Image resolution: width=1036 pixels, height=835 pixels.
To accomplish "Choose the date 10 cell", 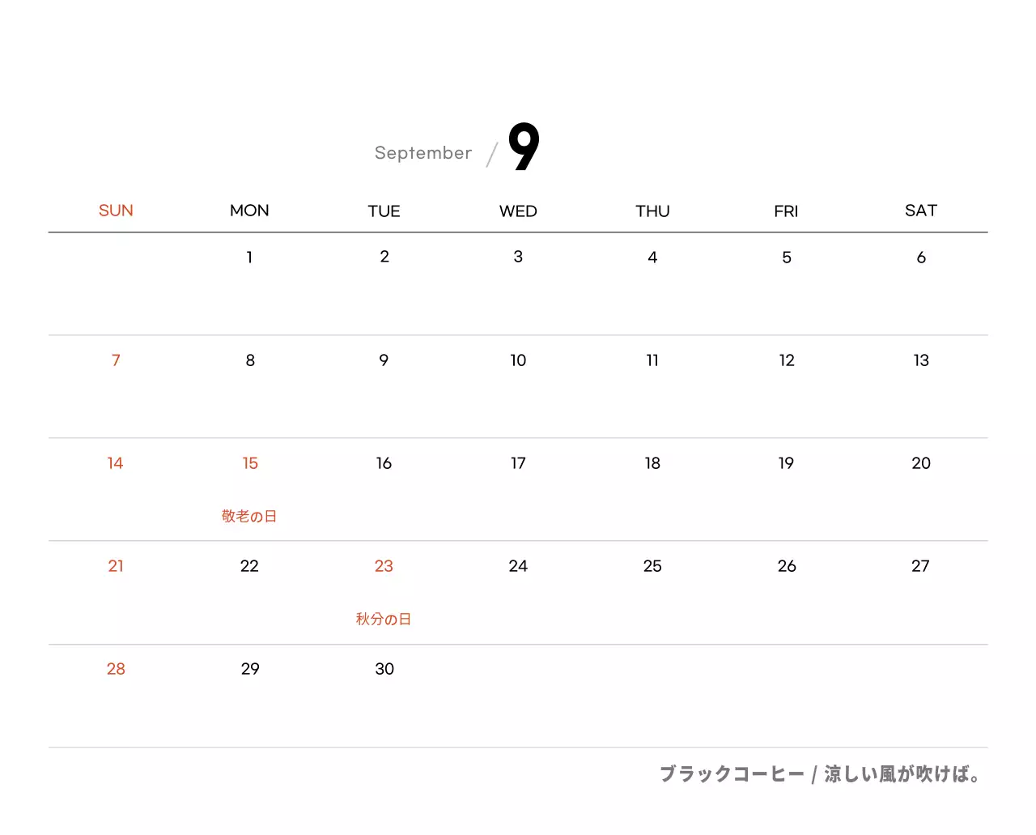I will (518, 360).
